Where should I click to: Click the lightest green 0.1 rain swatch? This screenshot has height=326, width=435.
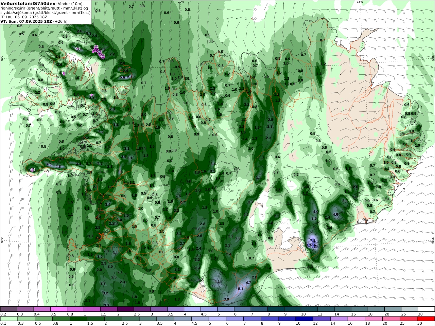coord(9,319)
